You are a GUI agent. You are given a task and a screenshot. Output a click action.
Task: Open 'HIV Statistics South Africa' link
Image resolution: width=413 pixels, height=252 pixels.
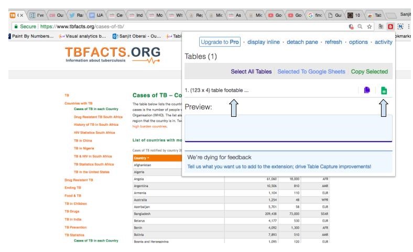click(94, 133)
